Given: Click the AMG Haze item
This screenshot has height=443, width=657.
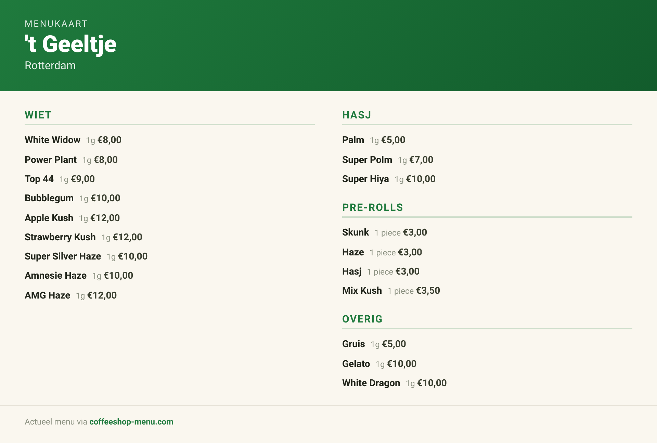Looking at the screenshot, I should click(x=47, y=295).
